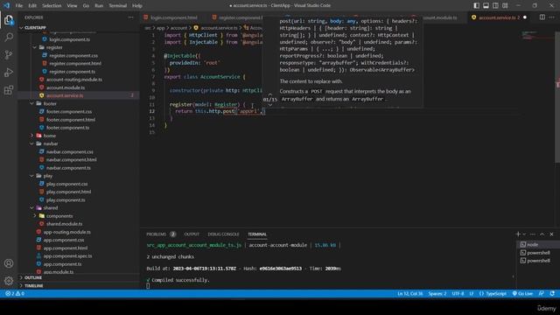Switch to the DEBUG CONSOLE tab
Viewport: 560px width, 315px height.
[x=224, y=234]
